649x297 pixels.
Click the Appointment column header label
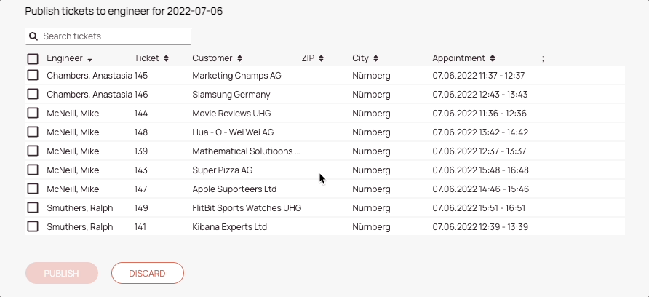pos(458,58)
